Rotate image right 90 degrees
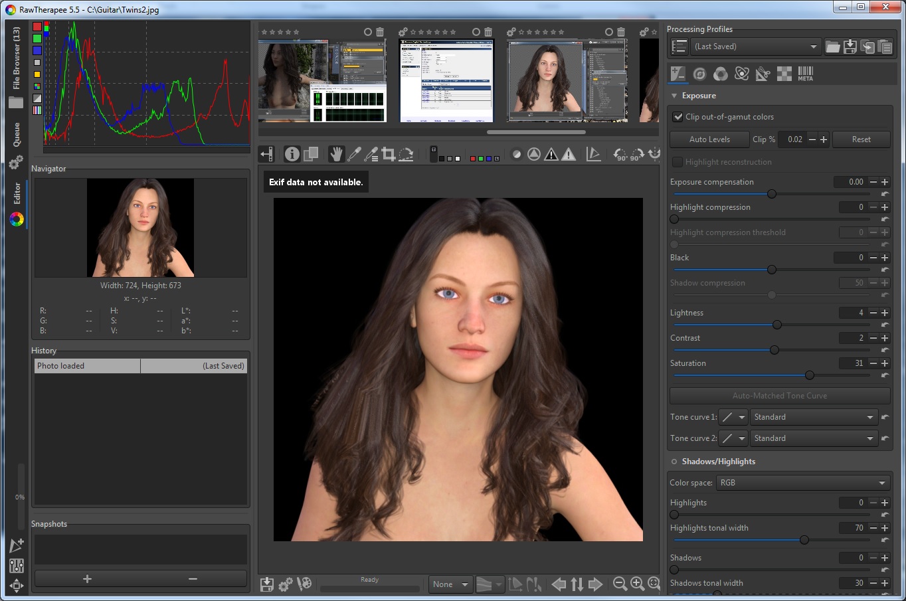 pyautogui.click(x=637, y=155)
